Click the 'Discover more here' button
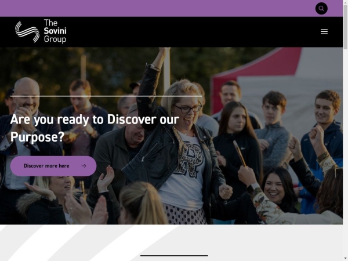The width and height of the screenshot is (348, 261). [x=53, y=166]
